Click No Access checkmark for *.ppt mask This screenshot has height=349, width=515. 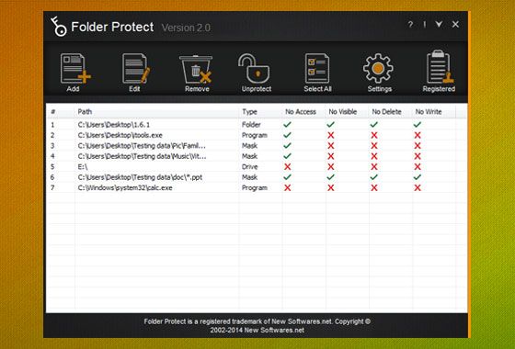[287, 176]
